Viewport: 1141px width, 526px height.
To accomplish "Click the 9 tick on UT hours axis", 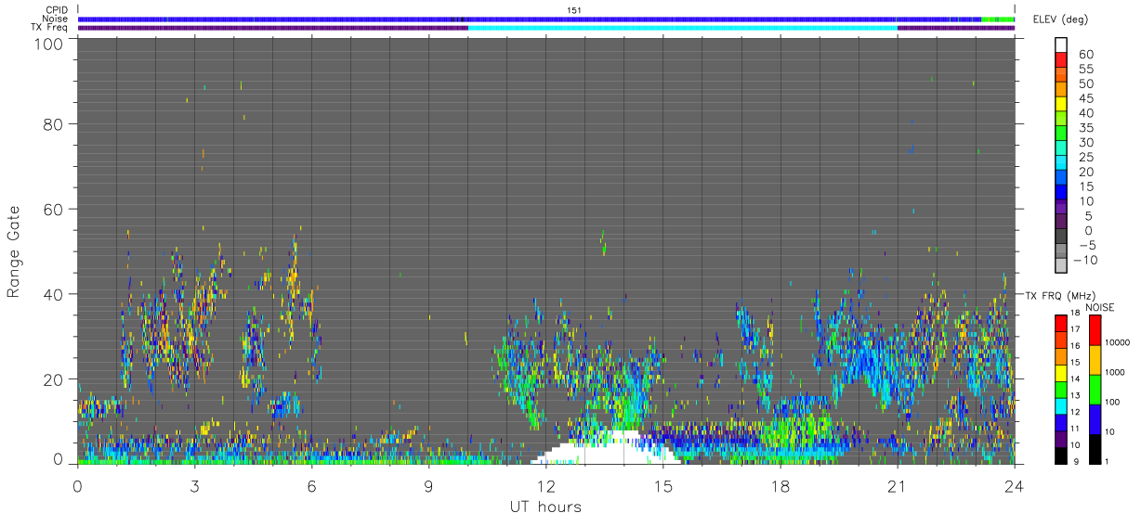I will 428,485.
